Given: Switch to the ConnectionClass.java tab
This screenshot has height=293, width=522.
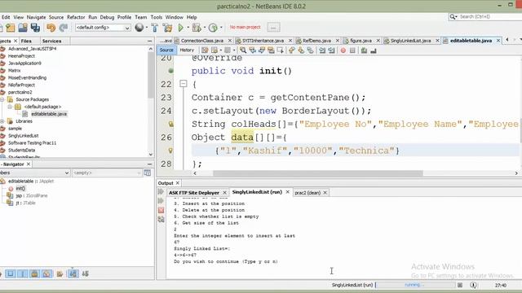Looking at the screenshot, I should [201, 41].
